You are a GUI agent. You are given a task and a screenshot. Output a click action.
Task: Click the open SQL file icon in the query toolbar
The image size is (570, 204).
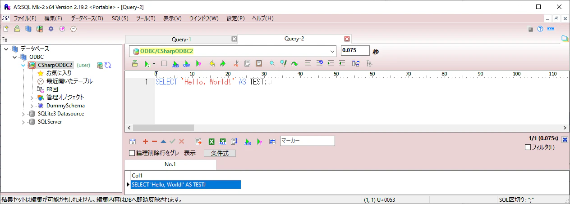(135, 64)
